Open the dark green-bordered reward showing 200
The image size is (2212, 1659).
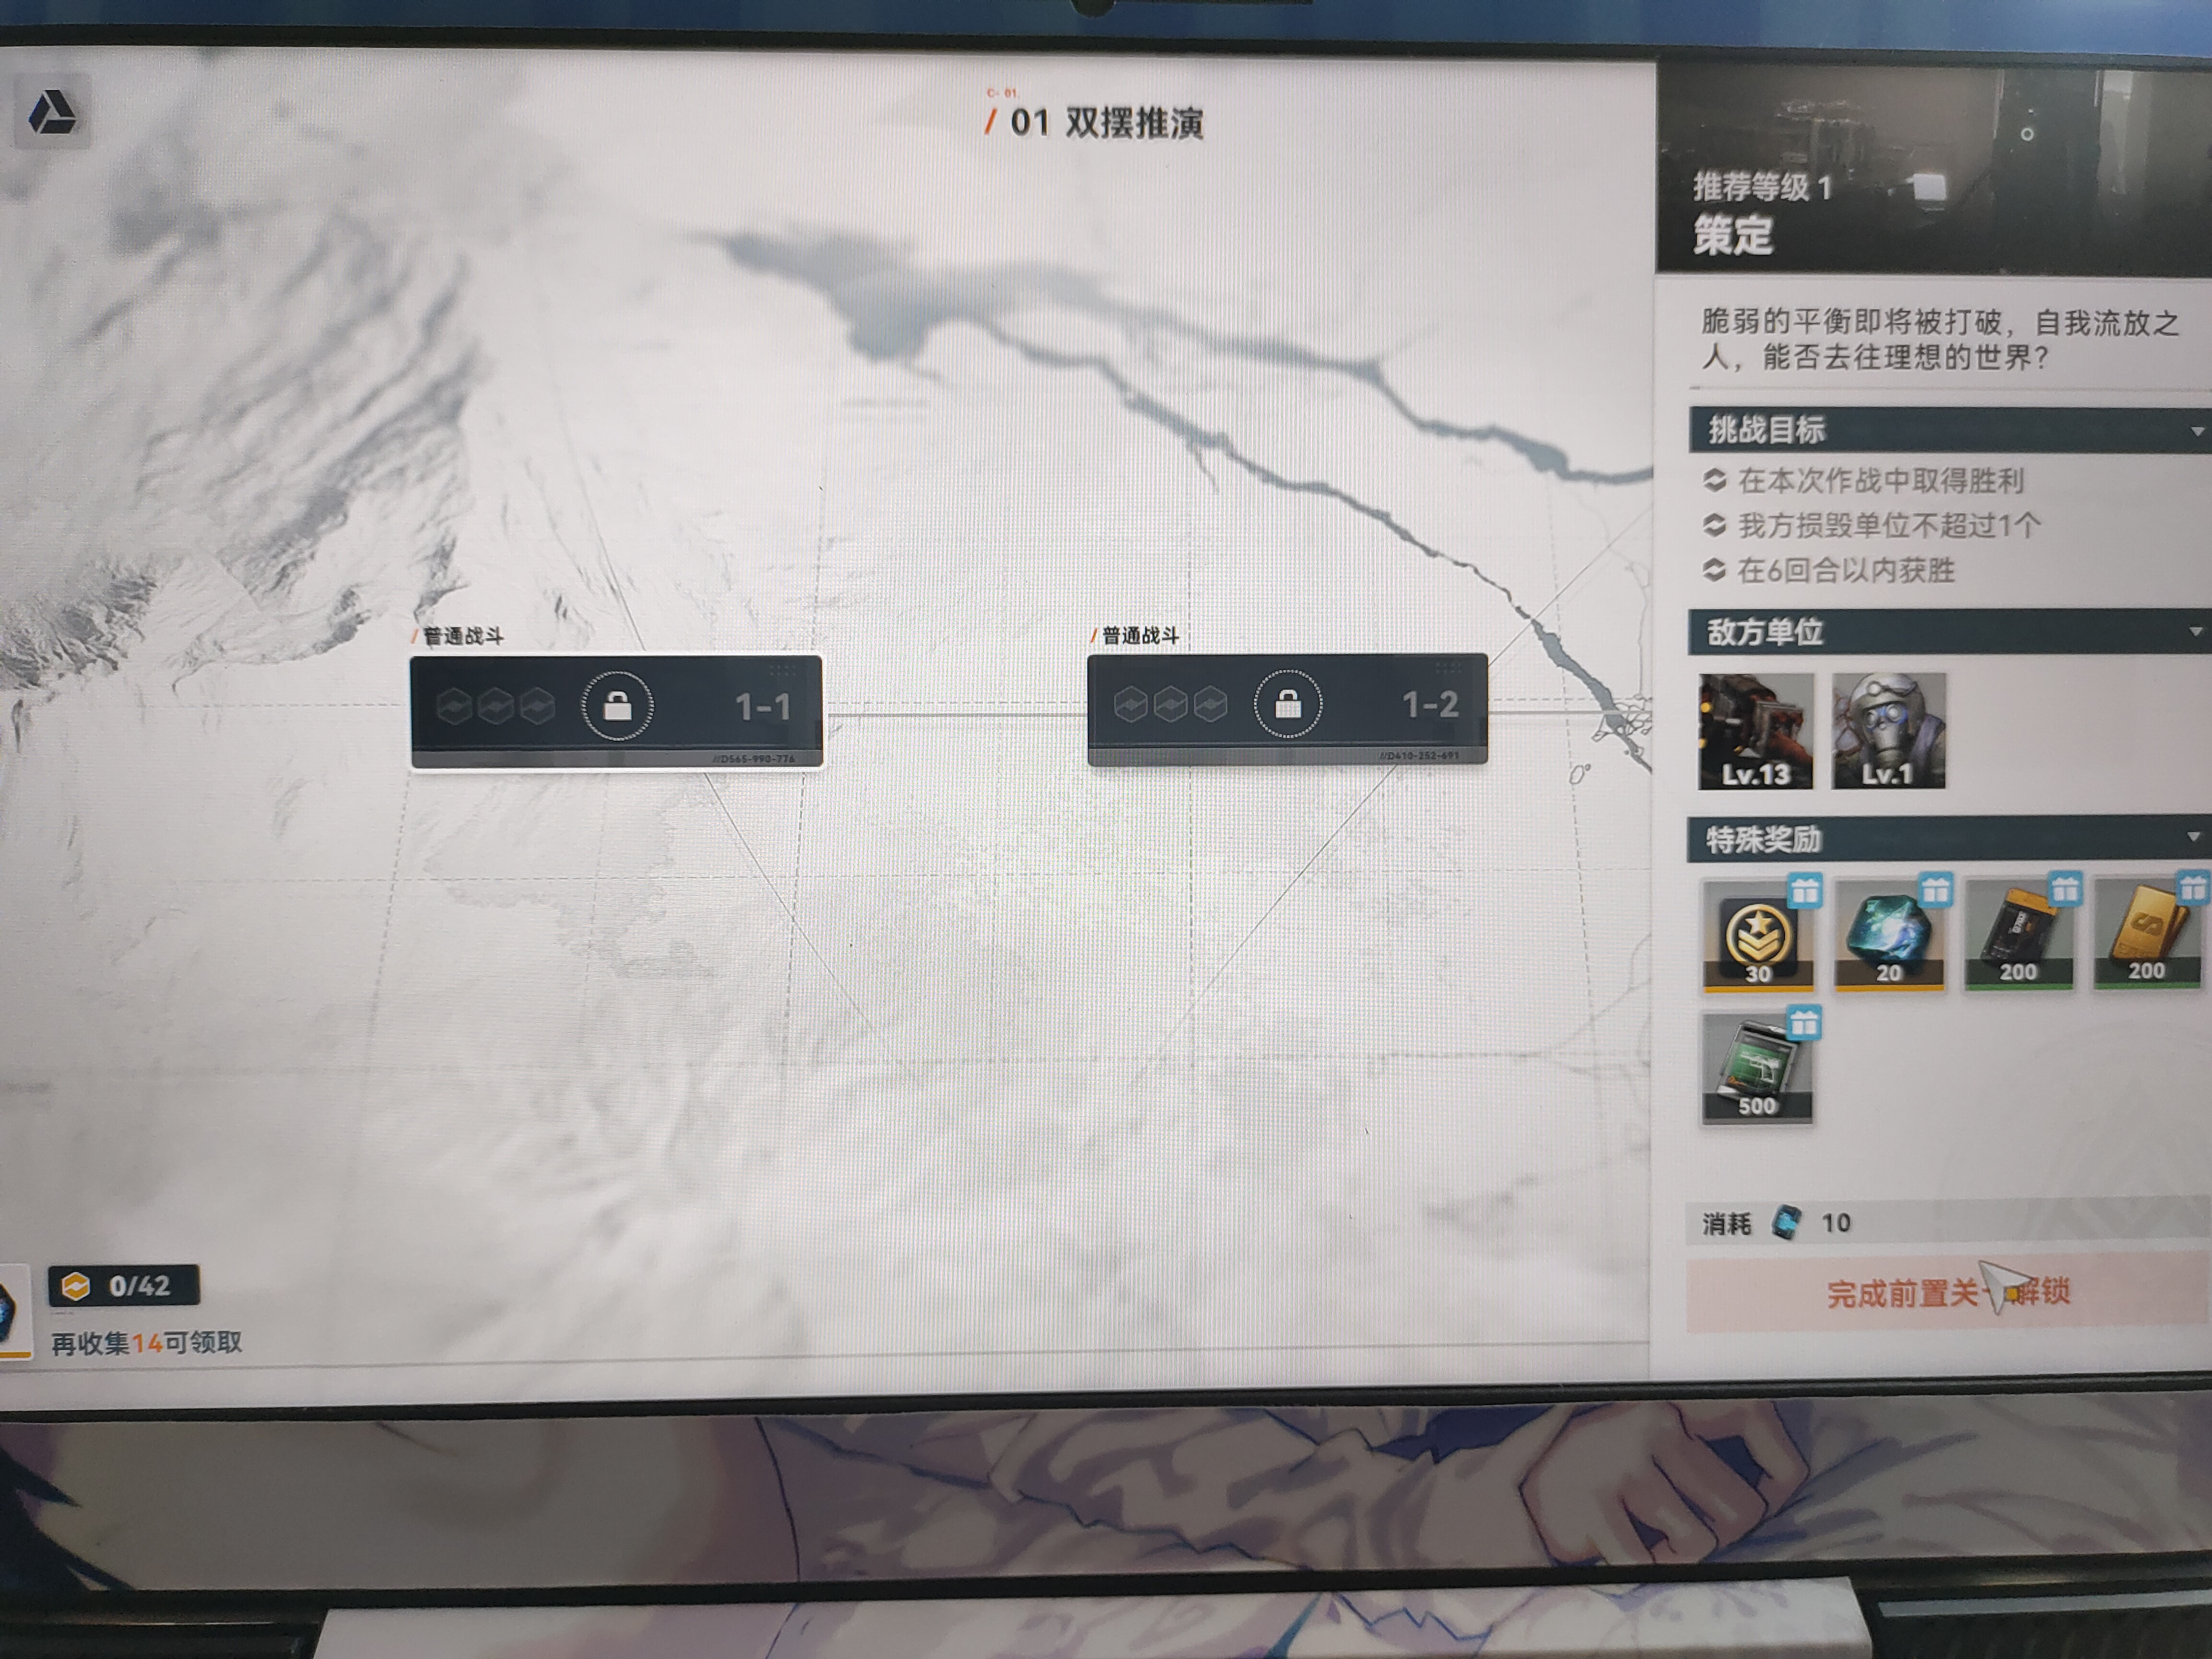click(x=2019, y=935)
